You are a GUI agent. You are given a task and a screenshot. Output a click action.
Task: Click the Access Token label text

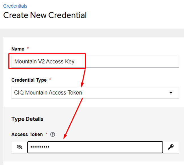coord(27,134)
